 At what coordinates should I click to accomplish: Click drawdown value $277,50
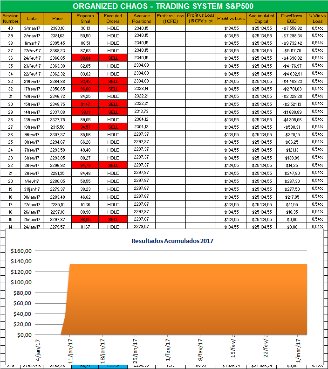point(293,189)
